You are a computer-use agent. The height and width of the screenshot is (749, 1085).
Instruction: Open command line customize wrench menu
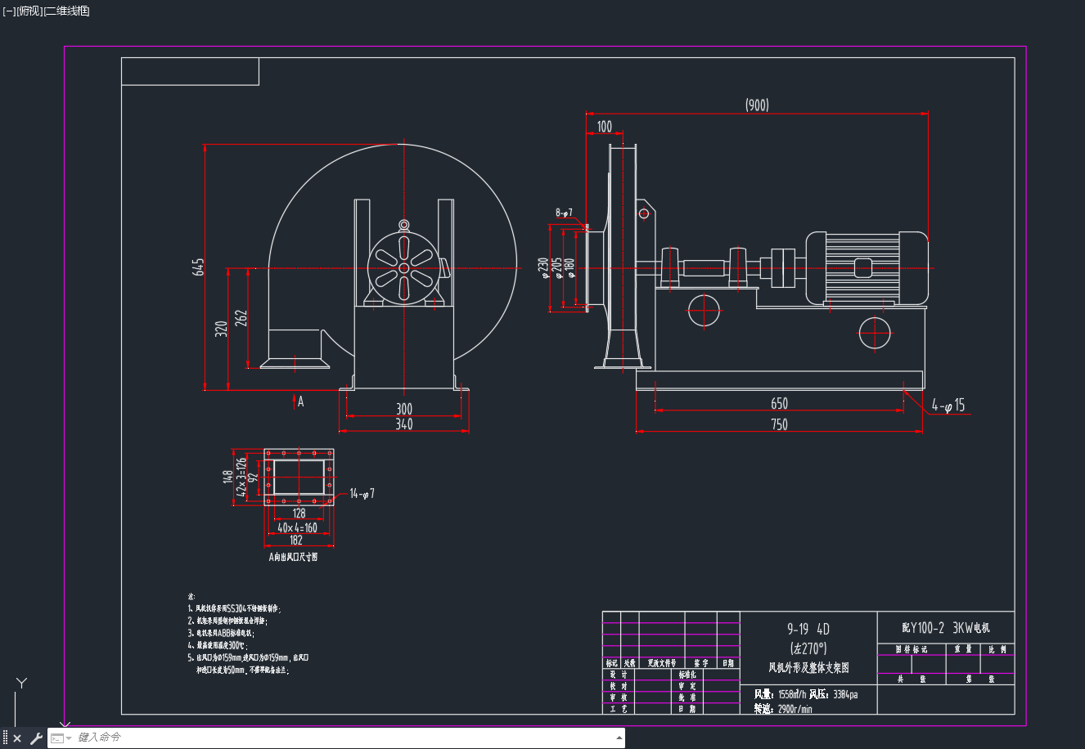[36, 738]
